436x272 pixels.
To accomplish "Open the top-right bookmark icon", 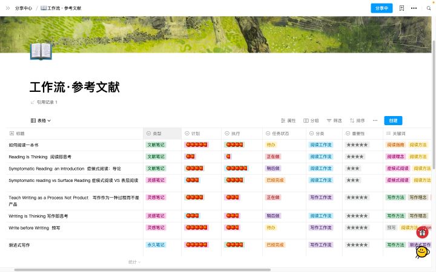I will click(401, 8).
